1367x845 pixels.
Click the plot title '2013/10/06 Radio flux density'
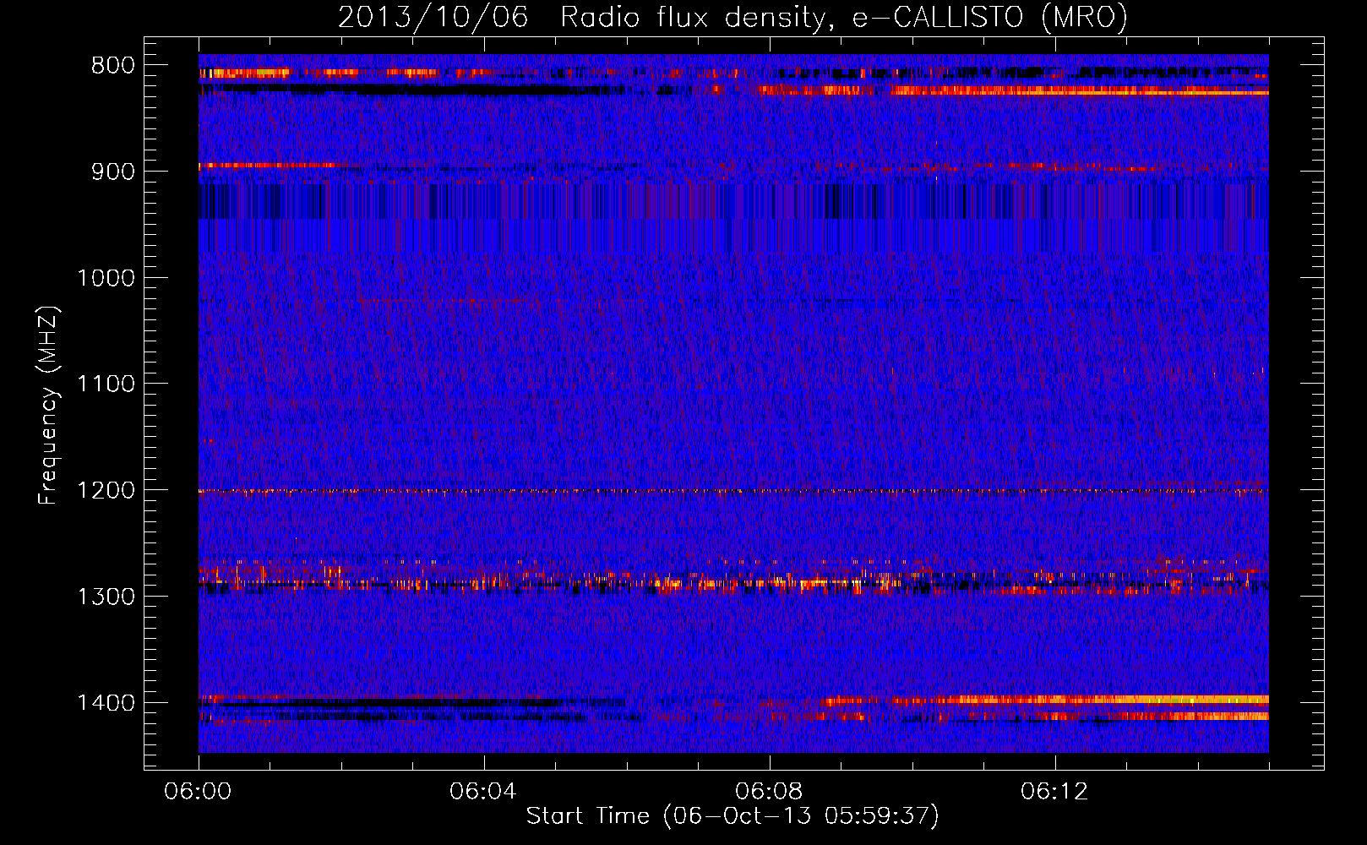tap(733, 17)
